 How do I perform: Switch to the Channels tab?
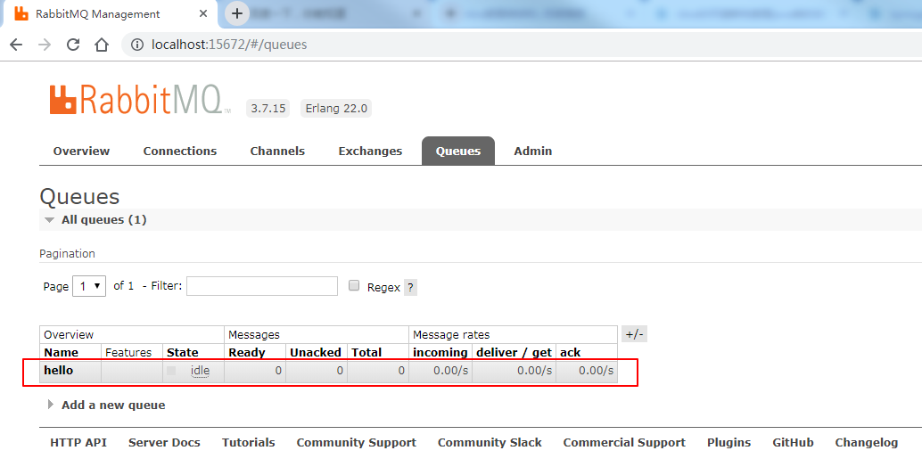[277, 151]
